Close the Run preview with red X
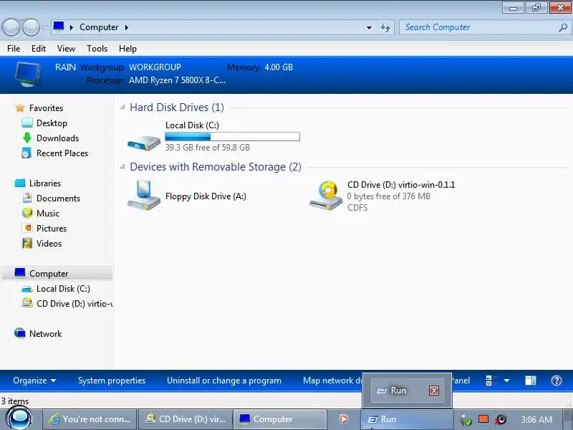The width and height of the screenshot is (573, 430). [434, 391]
